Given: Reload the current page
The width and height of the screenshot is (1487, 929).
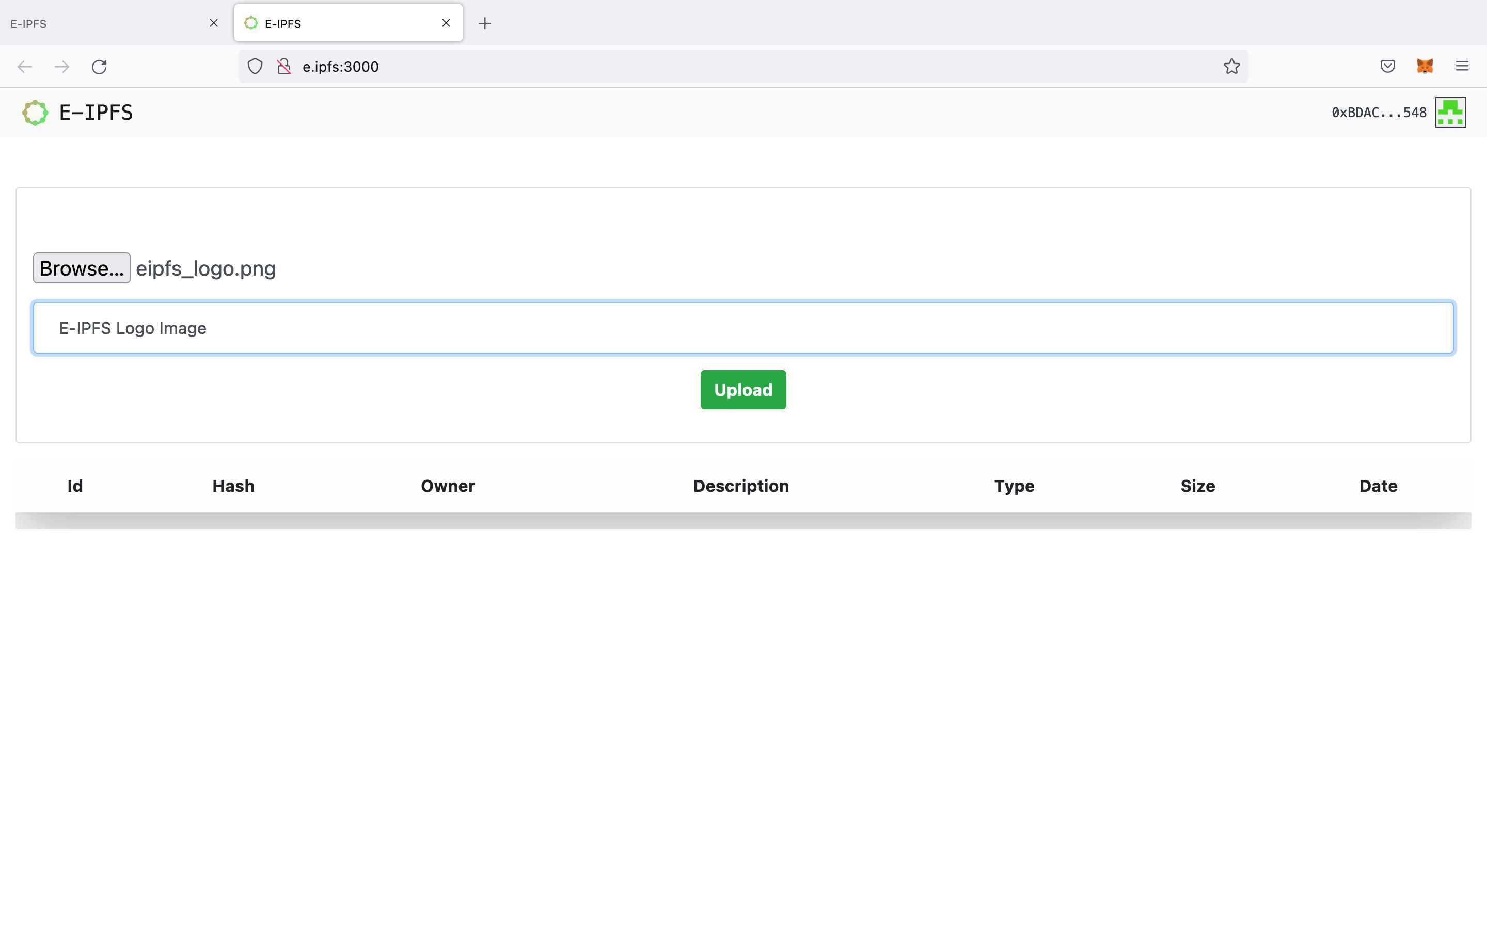Looking at the screenshot, I should point(100,67).
